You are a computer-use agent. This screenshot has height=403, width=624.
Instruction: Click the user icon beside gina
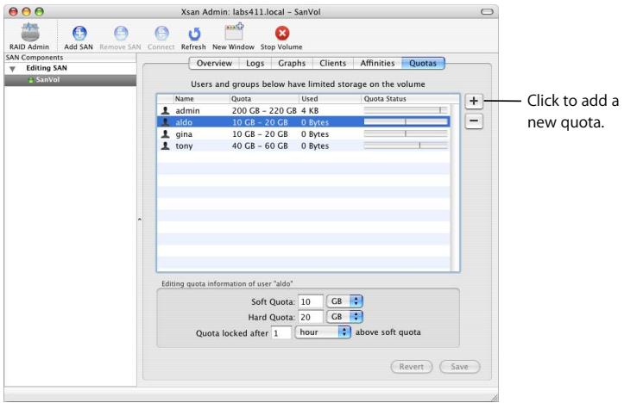(165, 133)
